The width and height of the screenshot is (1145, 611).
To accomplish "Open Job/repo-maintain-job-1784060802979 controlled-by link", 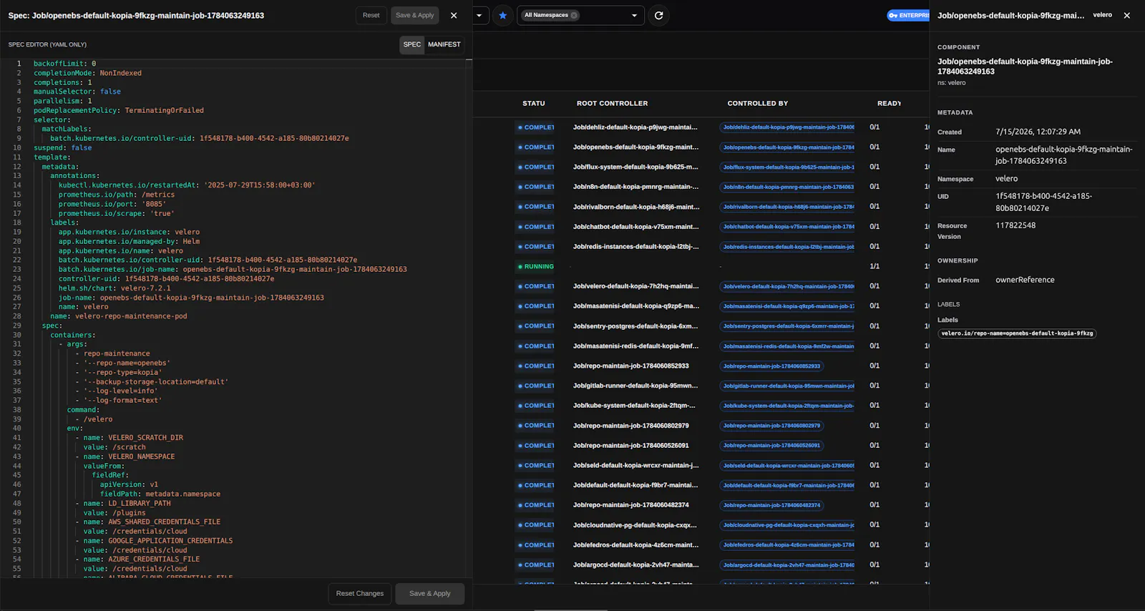I will 771,426.
